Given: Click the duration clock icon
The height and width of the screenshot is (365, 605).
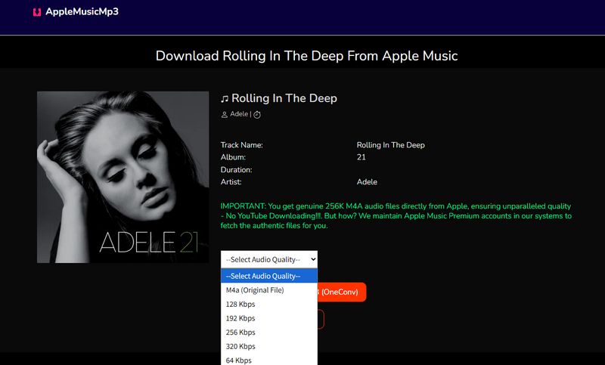Looking at the screenshot, I should pos(257,114).
